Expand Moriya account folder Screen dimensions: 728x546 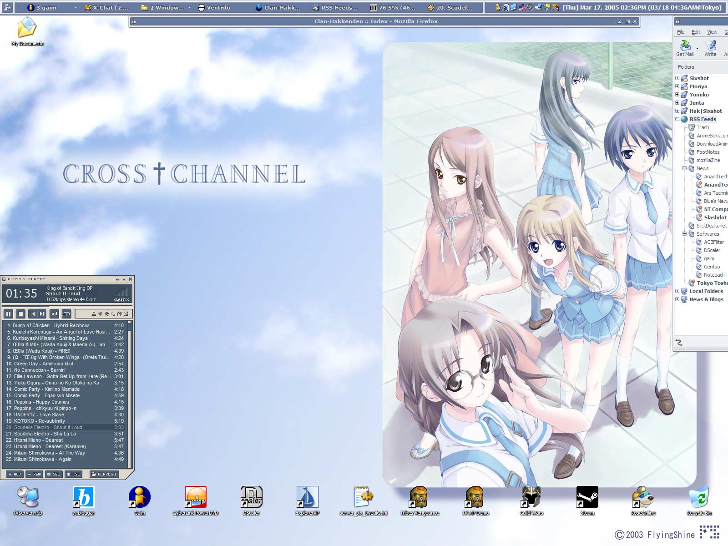677,86
